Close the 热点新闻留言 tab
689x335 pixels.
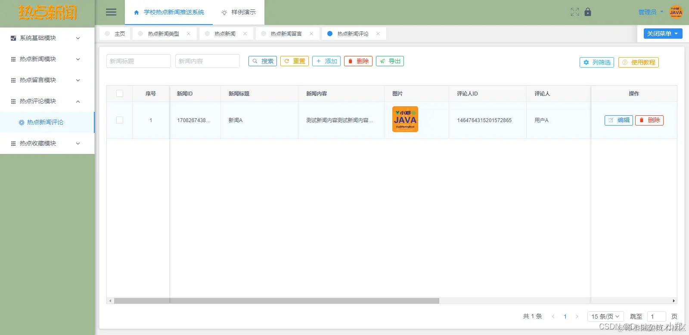(x=311, y=34)
